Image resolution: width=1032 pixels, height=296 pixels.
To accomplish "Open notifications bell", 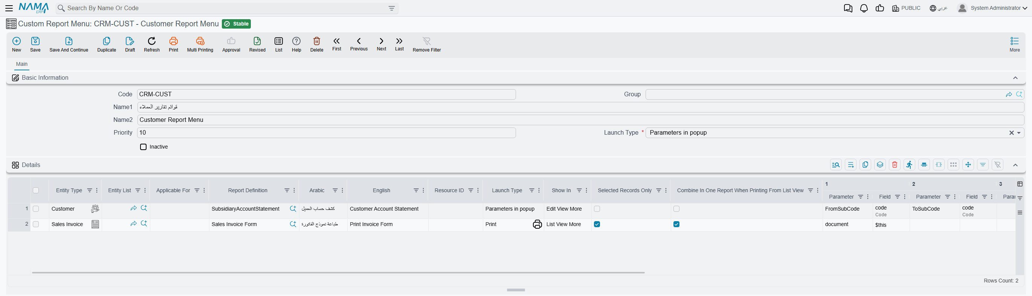I will pos(864,8).
